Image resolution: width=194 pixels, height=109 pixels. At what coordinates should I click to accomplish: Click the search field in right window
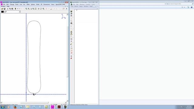click(x=182, y=4)
